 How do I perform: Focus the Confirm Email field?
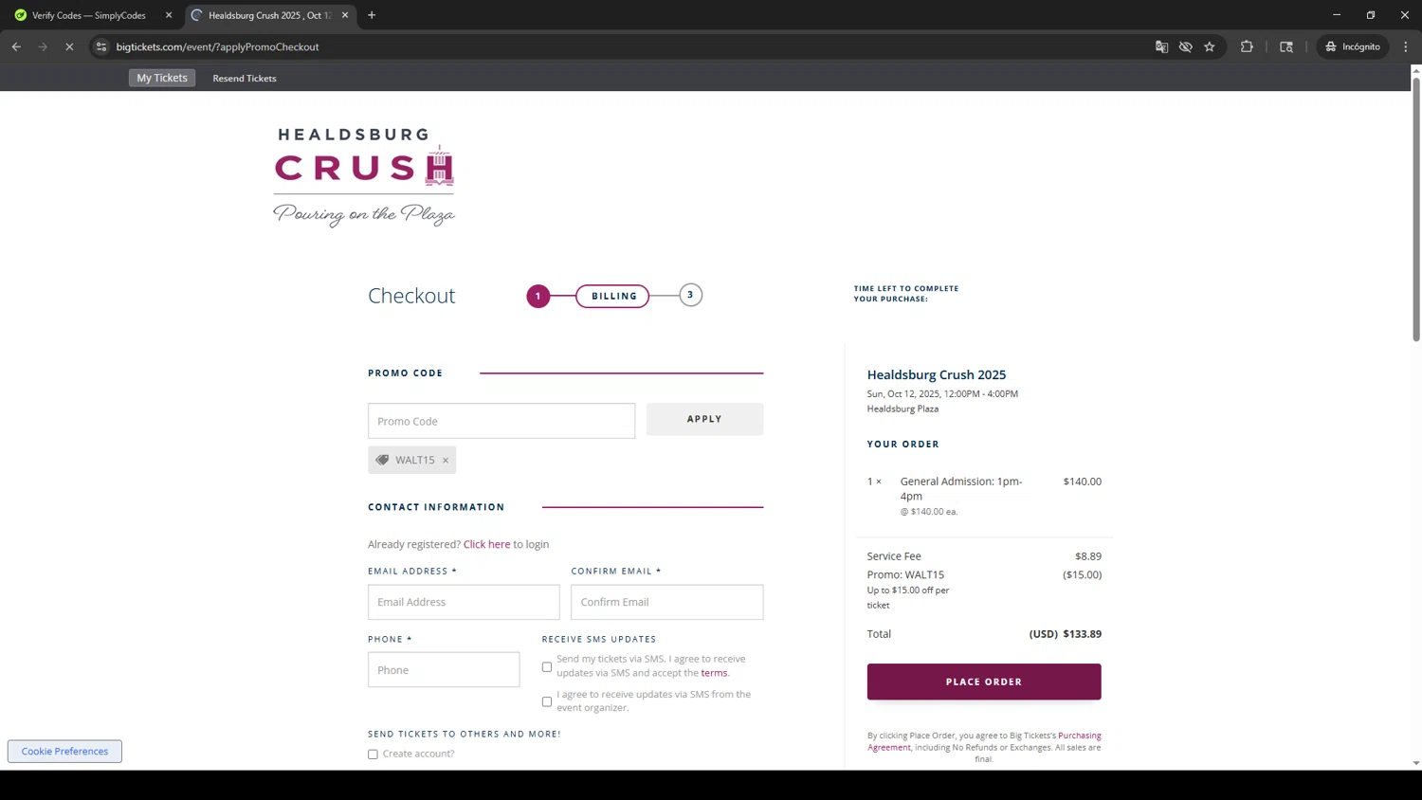[x=667, y=602]
